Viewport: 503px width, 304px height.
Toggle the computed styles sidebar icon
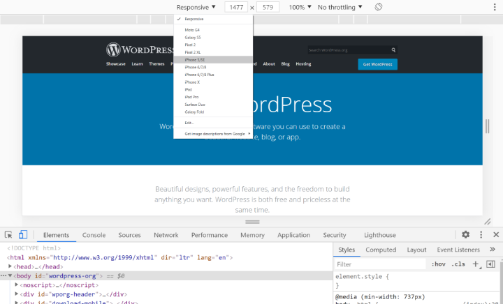[x=490, y=264]
